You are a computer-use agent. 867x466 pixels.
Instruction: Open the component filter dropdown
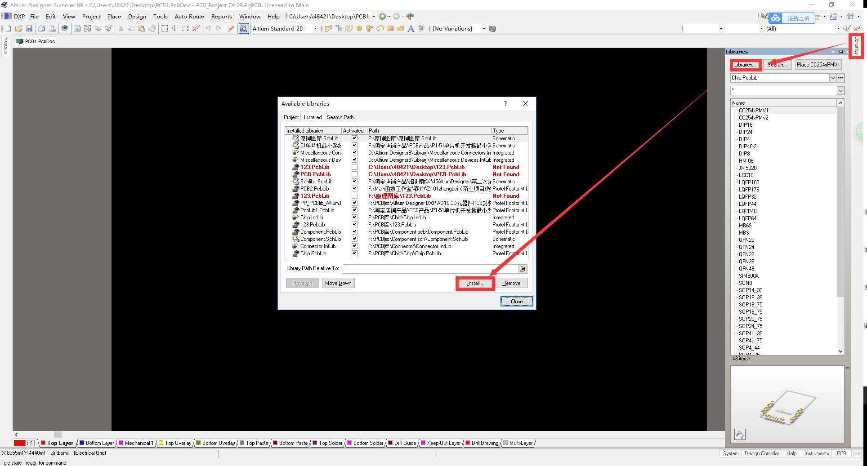(840, 90)
